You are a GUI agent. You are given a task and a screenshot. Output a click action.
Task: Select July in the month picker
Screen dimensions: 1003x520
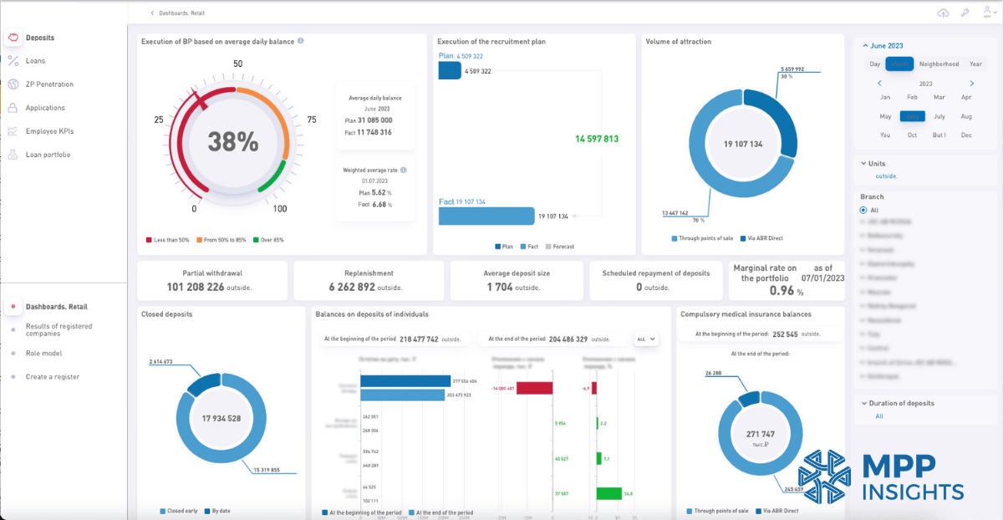click(x=939, y=116)
